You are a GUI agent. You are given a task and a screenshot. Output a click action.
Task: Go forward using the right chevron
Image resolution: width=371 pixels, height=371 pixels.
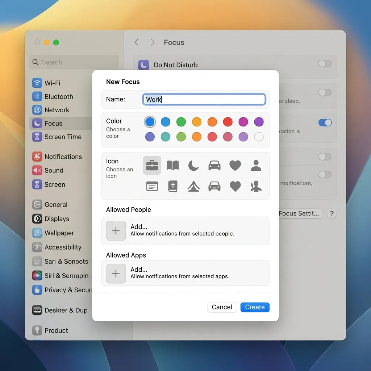(153, 42)
